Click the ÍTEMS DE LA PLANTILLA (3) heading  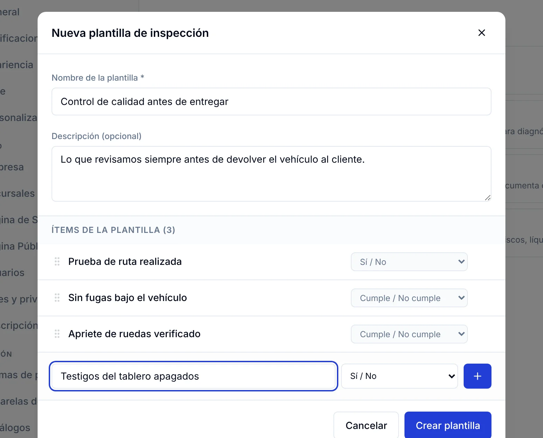[113, 230]
